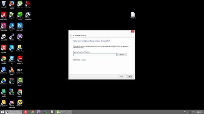Image resolution: width=204 pixels, height=114 pixels.
Task: Select the Viber desktop shortcut
Action: click(x=20, y=37)
